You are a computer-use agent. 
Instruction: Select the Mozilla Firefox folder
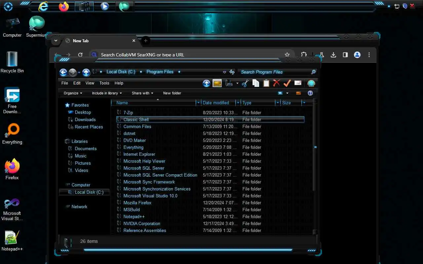point(137,203)
